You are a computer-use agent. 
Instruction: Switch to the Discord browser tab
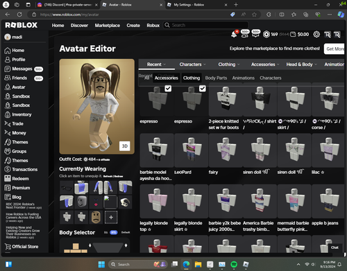[x=67, y=5]
